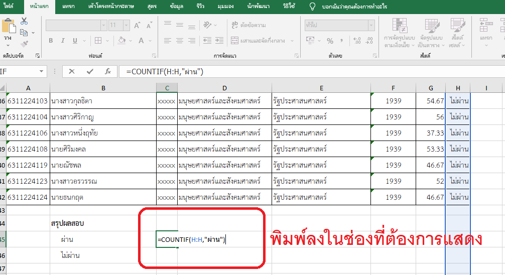Click the ไม่ผ่าน label in row 46
The image size is (505, 275).
(x=70, y=255)
